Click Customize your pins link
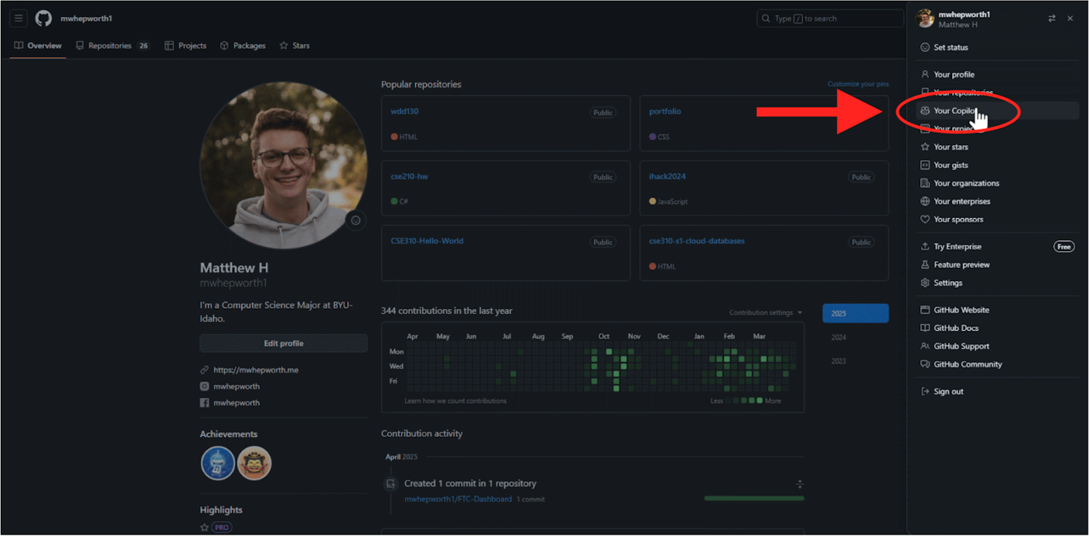 tap(858, 84)
